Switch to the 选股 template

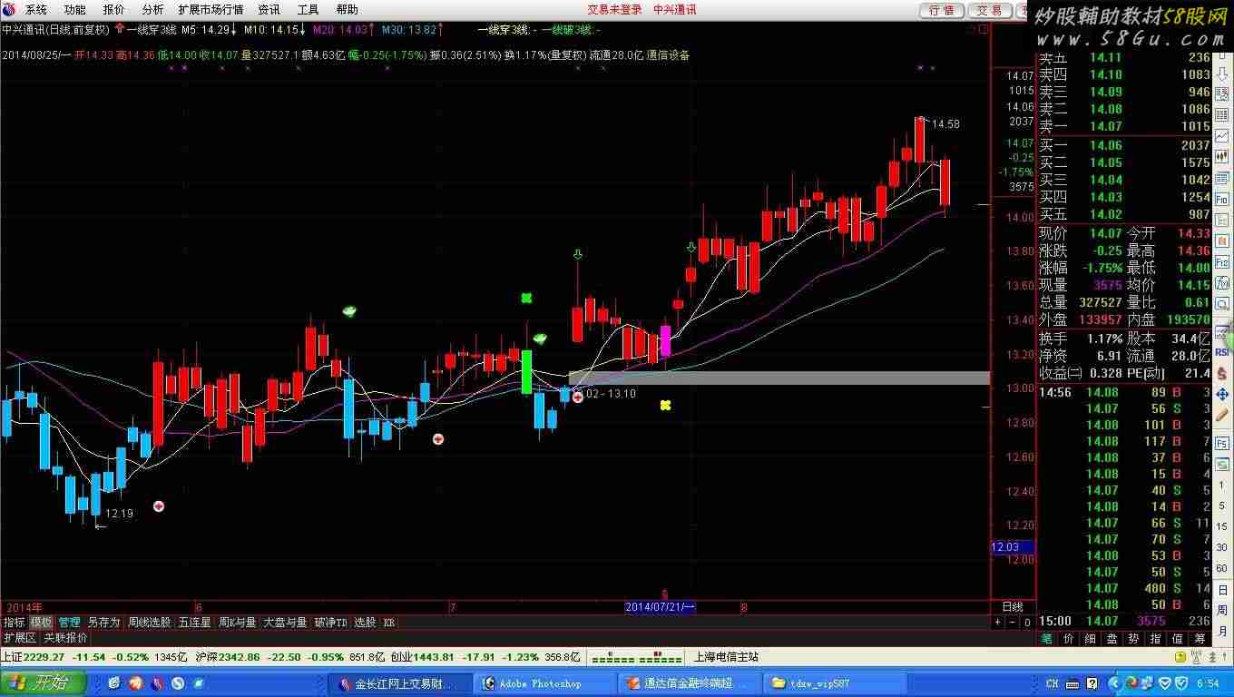[x=365, y=623]
